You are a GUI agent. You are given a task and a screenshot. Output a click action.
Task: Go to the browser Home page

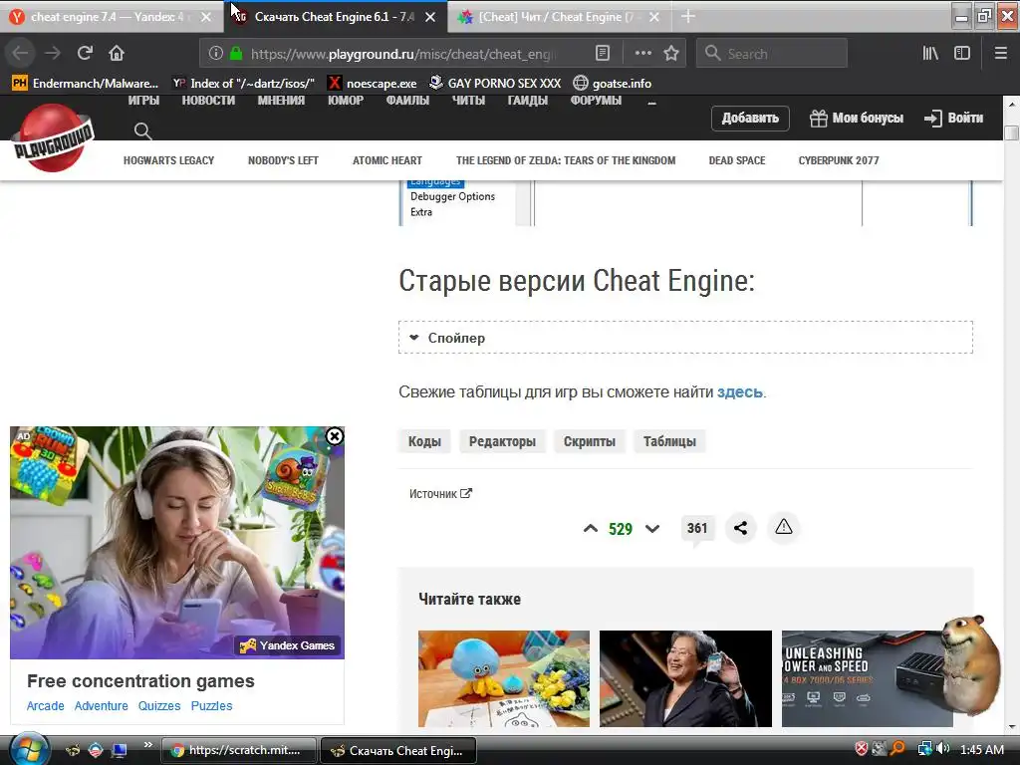click(x=117, y=54)
